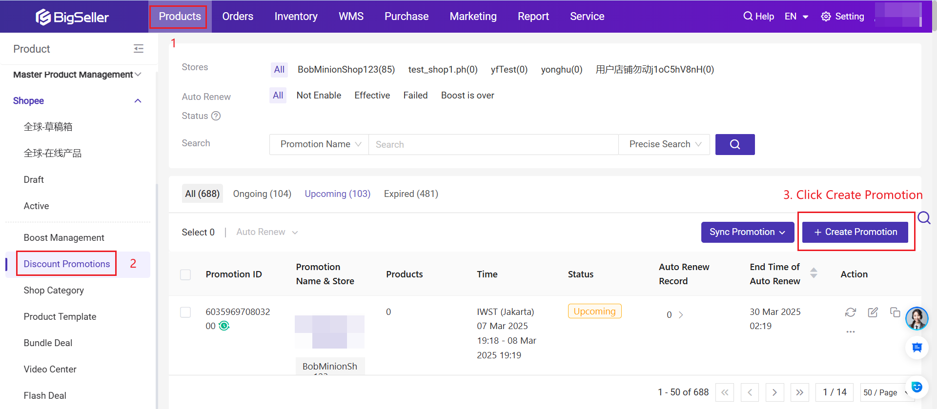This screenshot has width=937, height=409.
Task: Check the row for promotion 6035969708032
Action: pyautogui.click(x=185, y=312)
